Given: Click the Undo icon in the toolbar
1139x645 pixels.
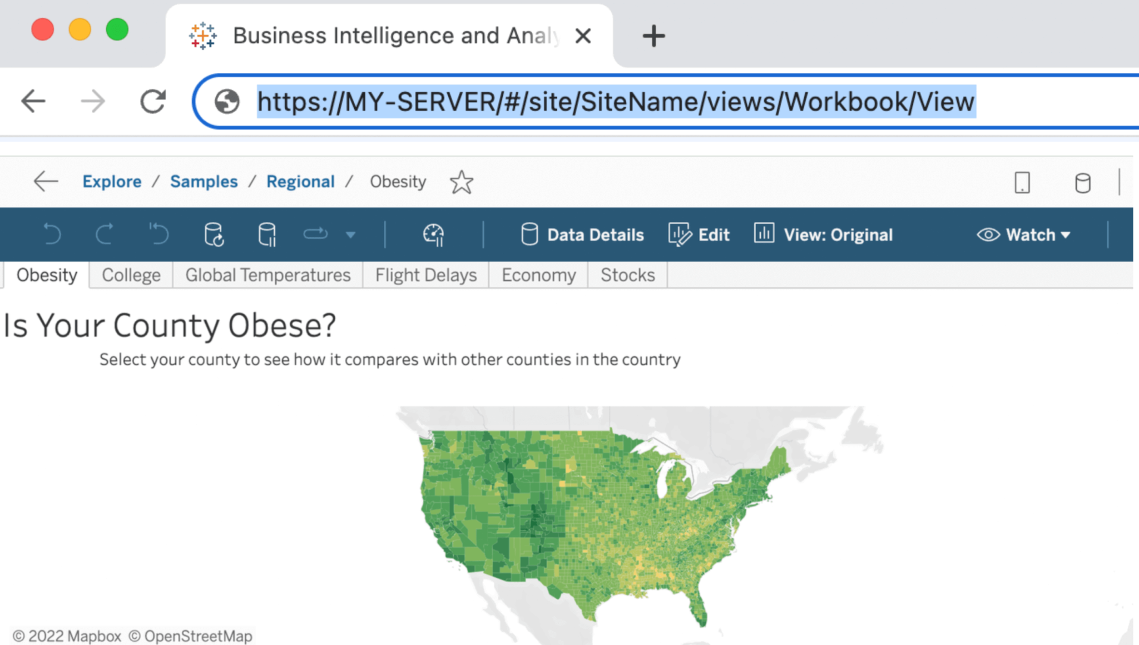Looking at the screenshot, I should 53,234.
